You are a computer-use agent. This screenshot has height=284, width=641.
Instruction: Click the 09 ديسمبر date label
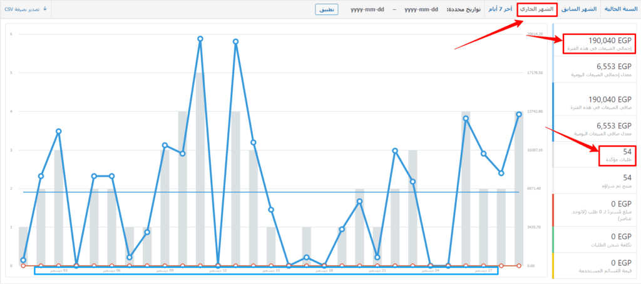pos(165,270)
